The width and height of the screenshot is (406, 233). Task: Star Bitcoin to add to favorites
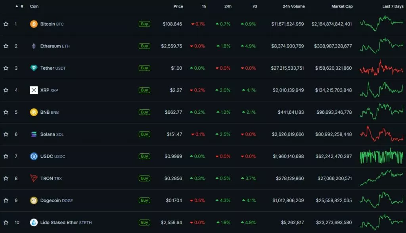tap(6, 24)
